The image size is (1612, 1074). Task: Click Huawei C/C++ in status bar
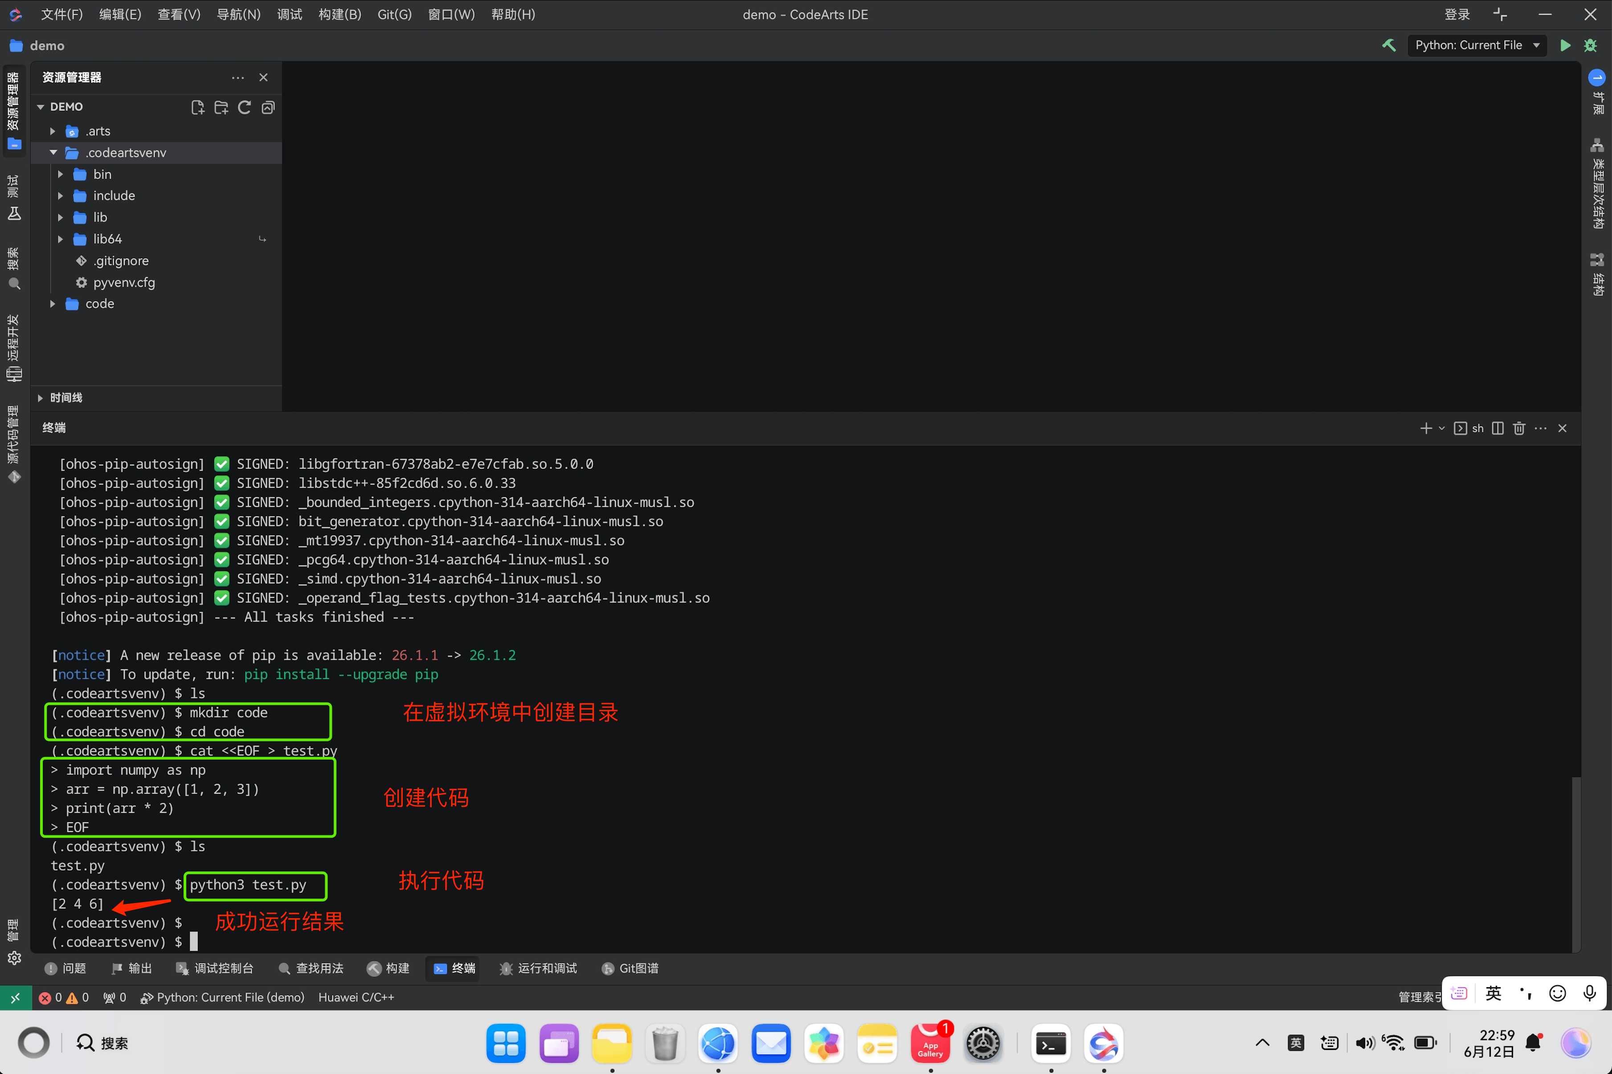(356, 997)
